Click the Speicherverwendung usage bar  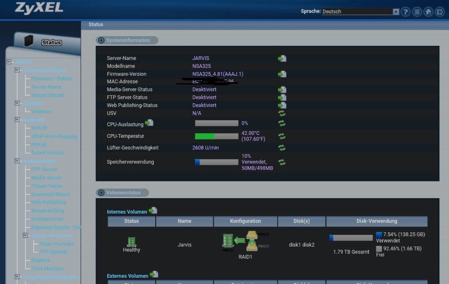pos(217,162)
